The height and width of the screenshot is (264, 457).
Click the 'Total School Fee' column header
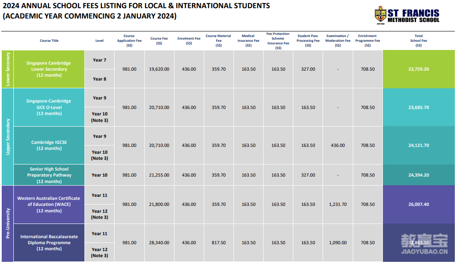[419, 41]
